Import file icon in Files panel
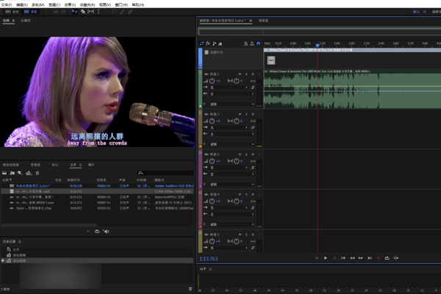 12,173
